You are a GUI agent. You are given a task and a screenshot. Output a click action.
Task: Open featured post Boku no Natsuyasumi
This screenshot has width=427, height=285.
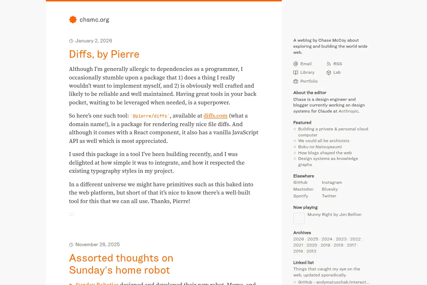click(320, 147)
